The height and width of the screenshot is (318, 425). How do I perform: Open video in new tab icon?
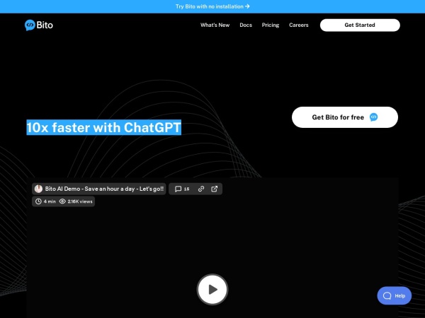click(x=215, y=189)
